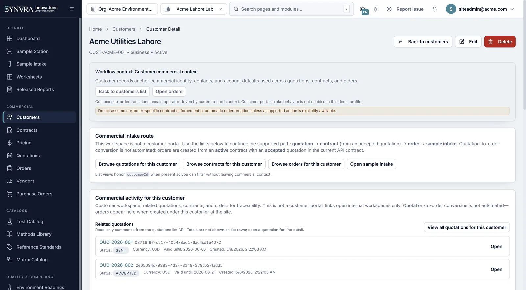Open Contracts sidebar item
Screen dimensions: 526x290
39,130
